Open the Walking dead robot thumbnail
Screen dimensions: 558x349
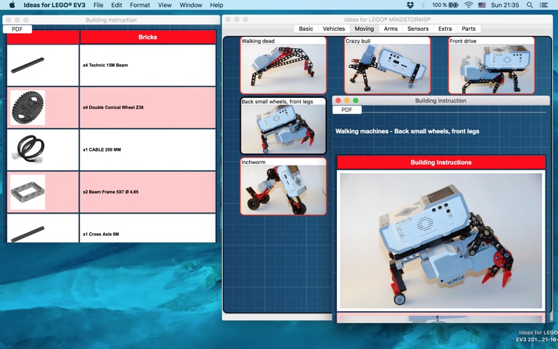(283, 66)
